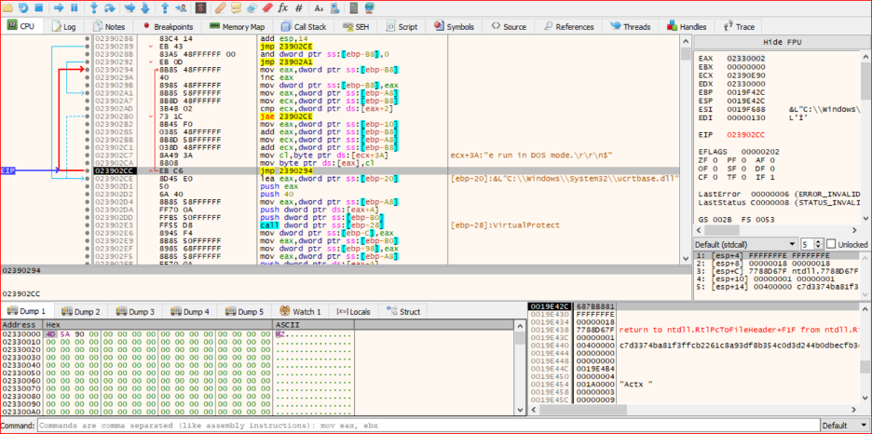Screen dimensions: 872x434
Task: Execute till return with up-arrow icon
Action: 165,7
